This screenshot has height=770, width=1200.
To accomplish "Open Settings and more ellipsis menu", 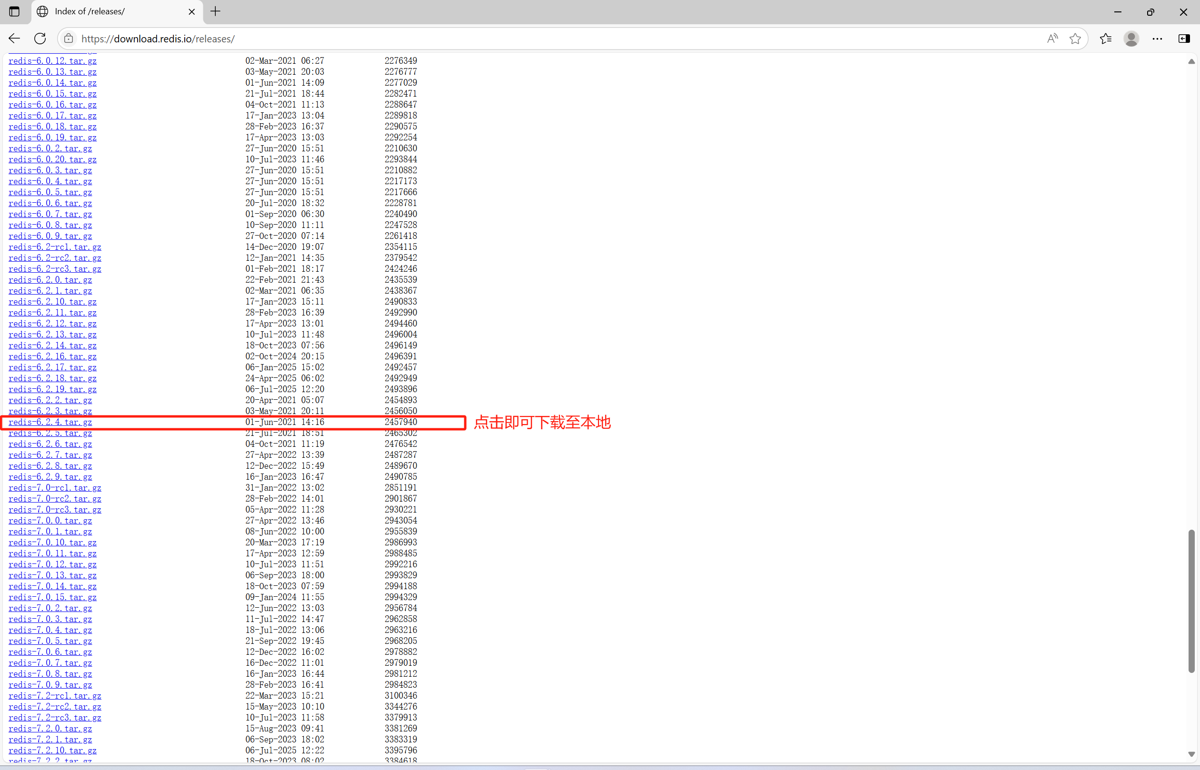I will point(1157,39).
